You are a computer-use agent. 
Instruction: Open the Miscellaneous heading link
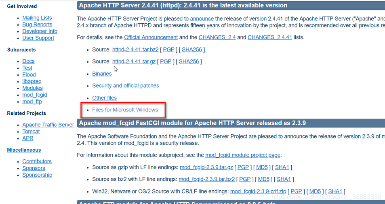24,150
